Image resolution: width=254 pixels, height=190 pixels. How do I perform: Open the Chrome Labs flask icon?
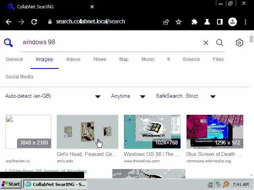[x=207, y=22]
